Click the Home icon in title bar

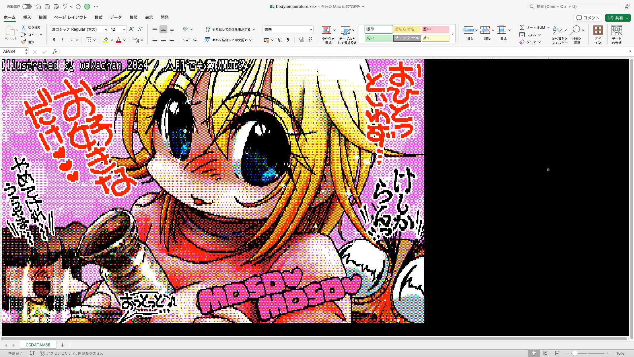38,7
